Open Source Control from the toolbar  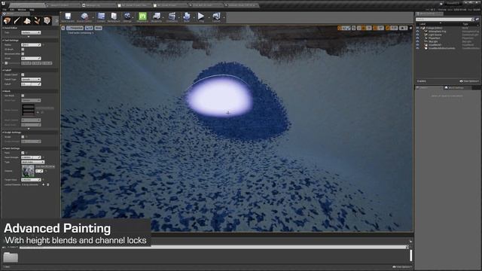click(84, 17)
